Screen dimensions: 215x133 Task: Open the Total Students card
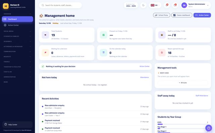pyautogui.click(x=67, y=35)
